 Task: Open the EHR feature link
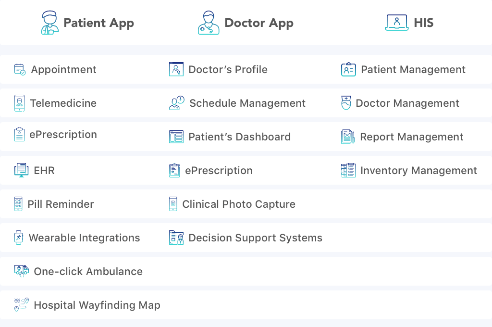[44, 170]
